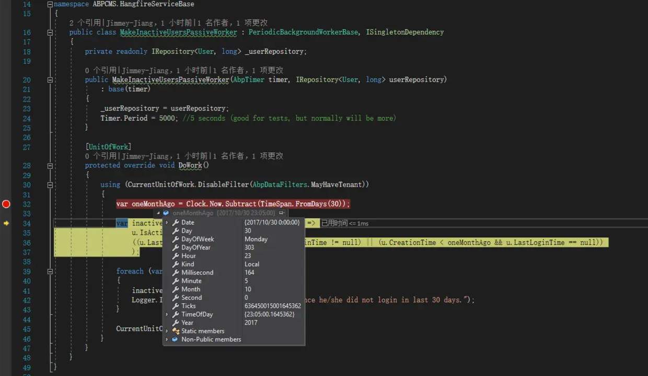Image resolution: width=648 pixels, height=376 pixels.
Task: Select the Kind value Local
Action: tap(252, 264)
